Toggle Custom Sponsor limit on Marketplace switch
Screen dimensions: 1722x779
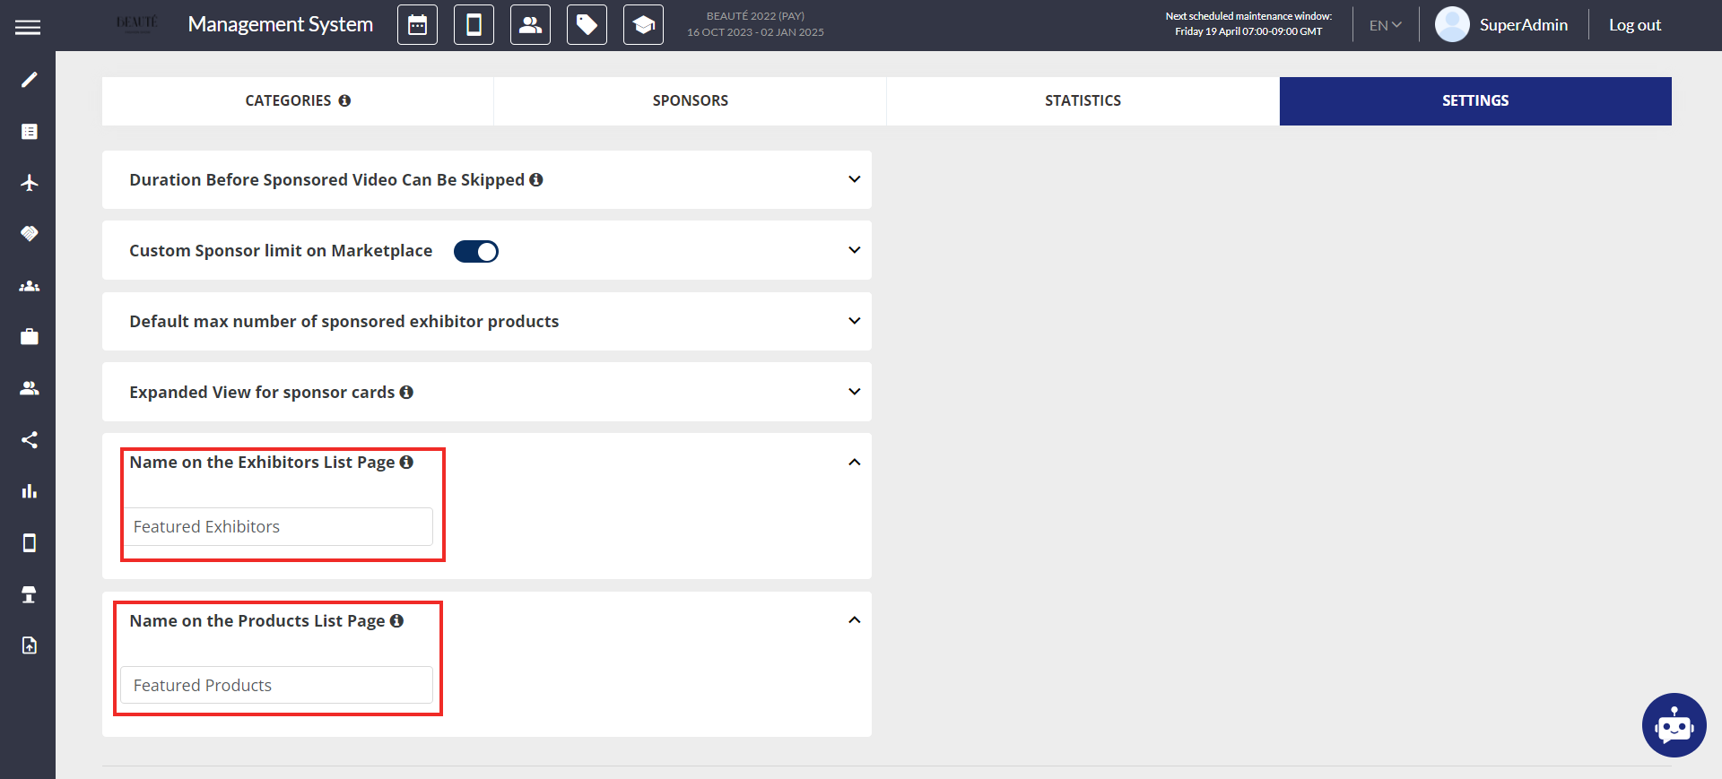click(x=476, y=251)
